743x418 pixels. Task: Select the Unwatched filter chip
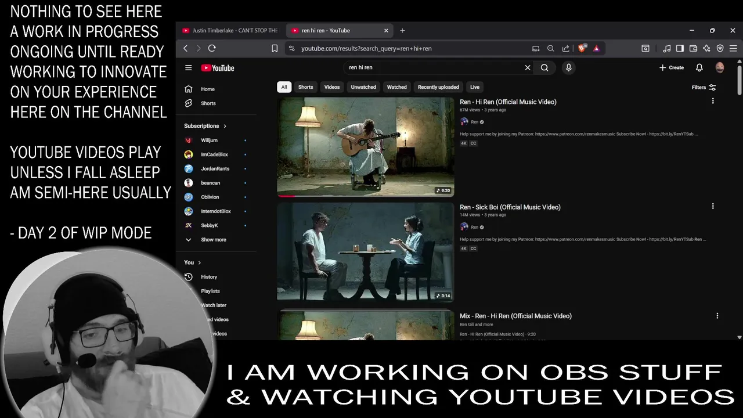click(x=363, y=87)
